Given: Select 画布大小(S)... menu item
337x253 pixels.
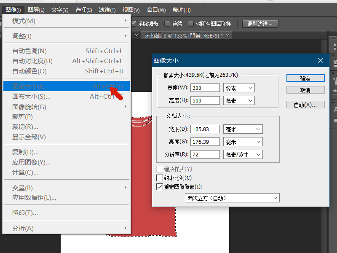Looking at the screenshot, I should [x=67, y=97].
